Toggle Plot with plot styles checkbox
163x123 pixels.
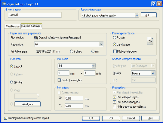pos(114,97)
